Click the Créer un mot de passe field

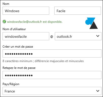click(52, 53)
